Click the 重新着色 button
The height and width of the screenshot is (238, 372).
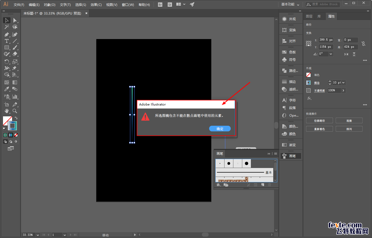point(320,129)
